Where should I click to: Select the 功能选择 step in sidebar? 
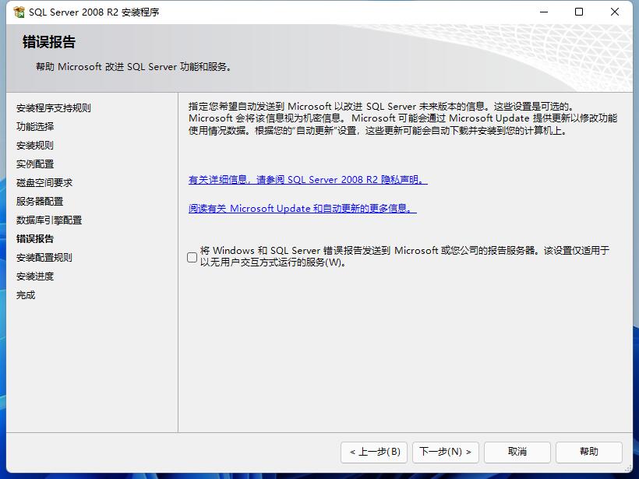(35, 127)
